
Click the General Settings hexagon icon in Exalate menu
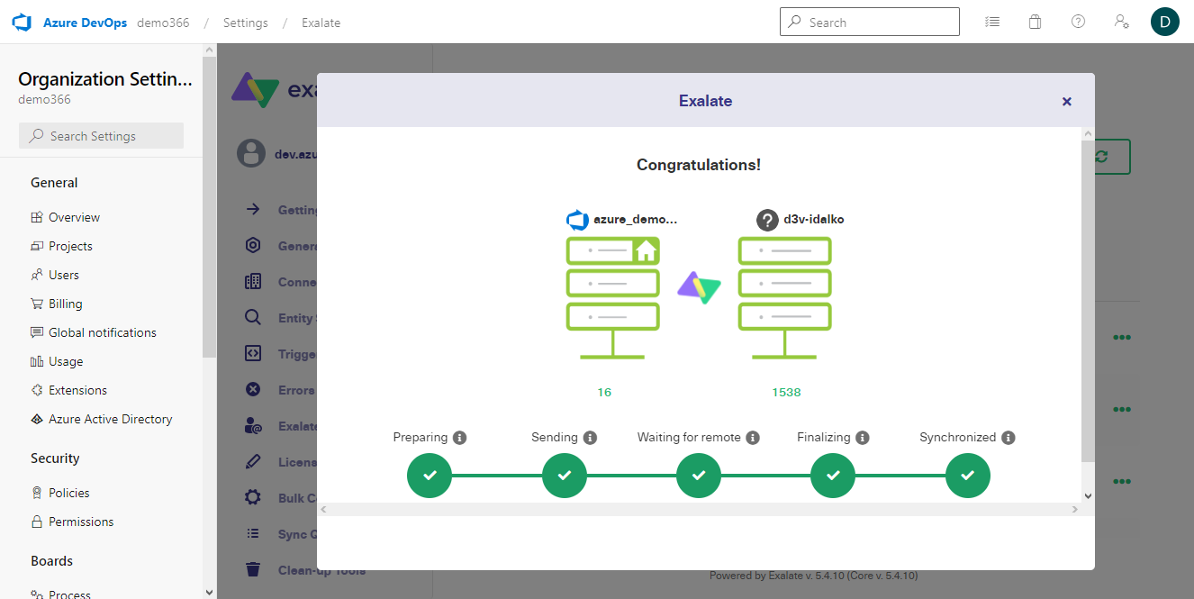click(x=253, y=245)
